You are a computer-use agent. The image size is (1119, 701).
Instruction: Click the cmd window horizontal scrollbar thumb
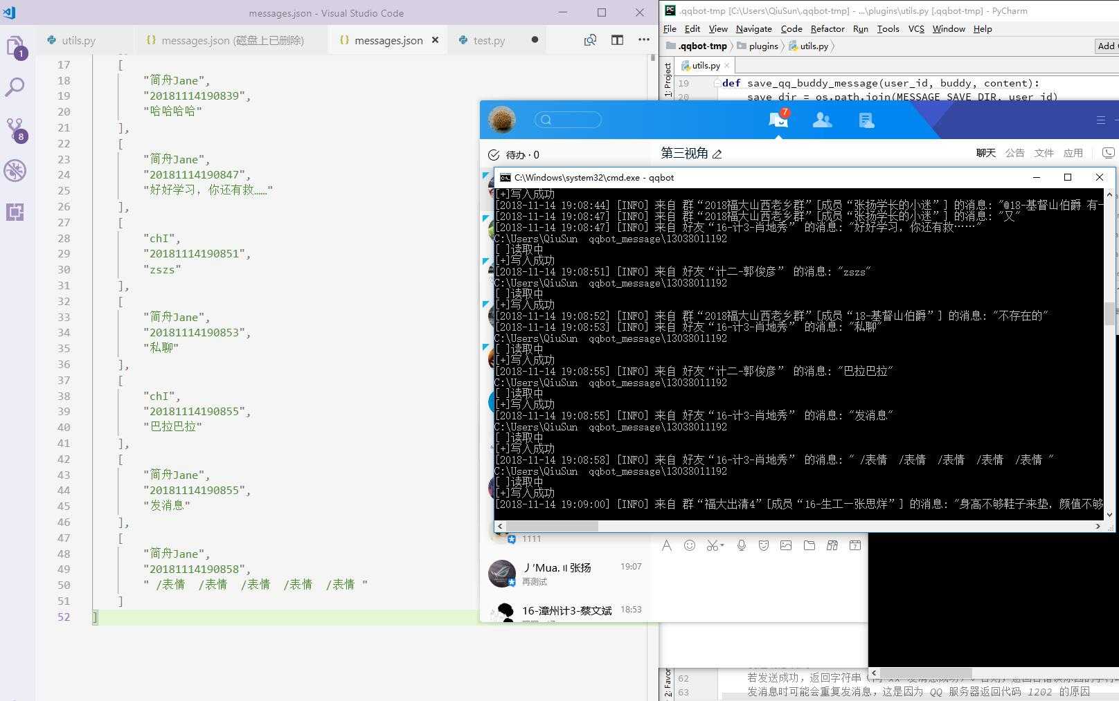(x=553, y=526)
